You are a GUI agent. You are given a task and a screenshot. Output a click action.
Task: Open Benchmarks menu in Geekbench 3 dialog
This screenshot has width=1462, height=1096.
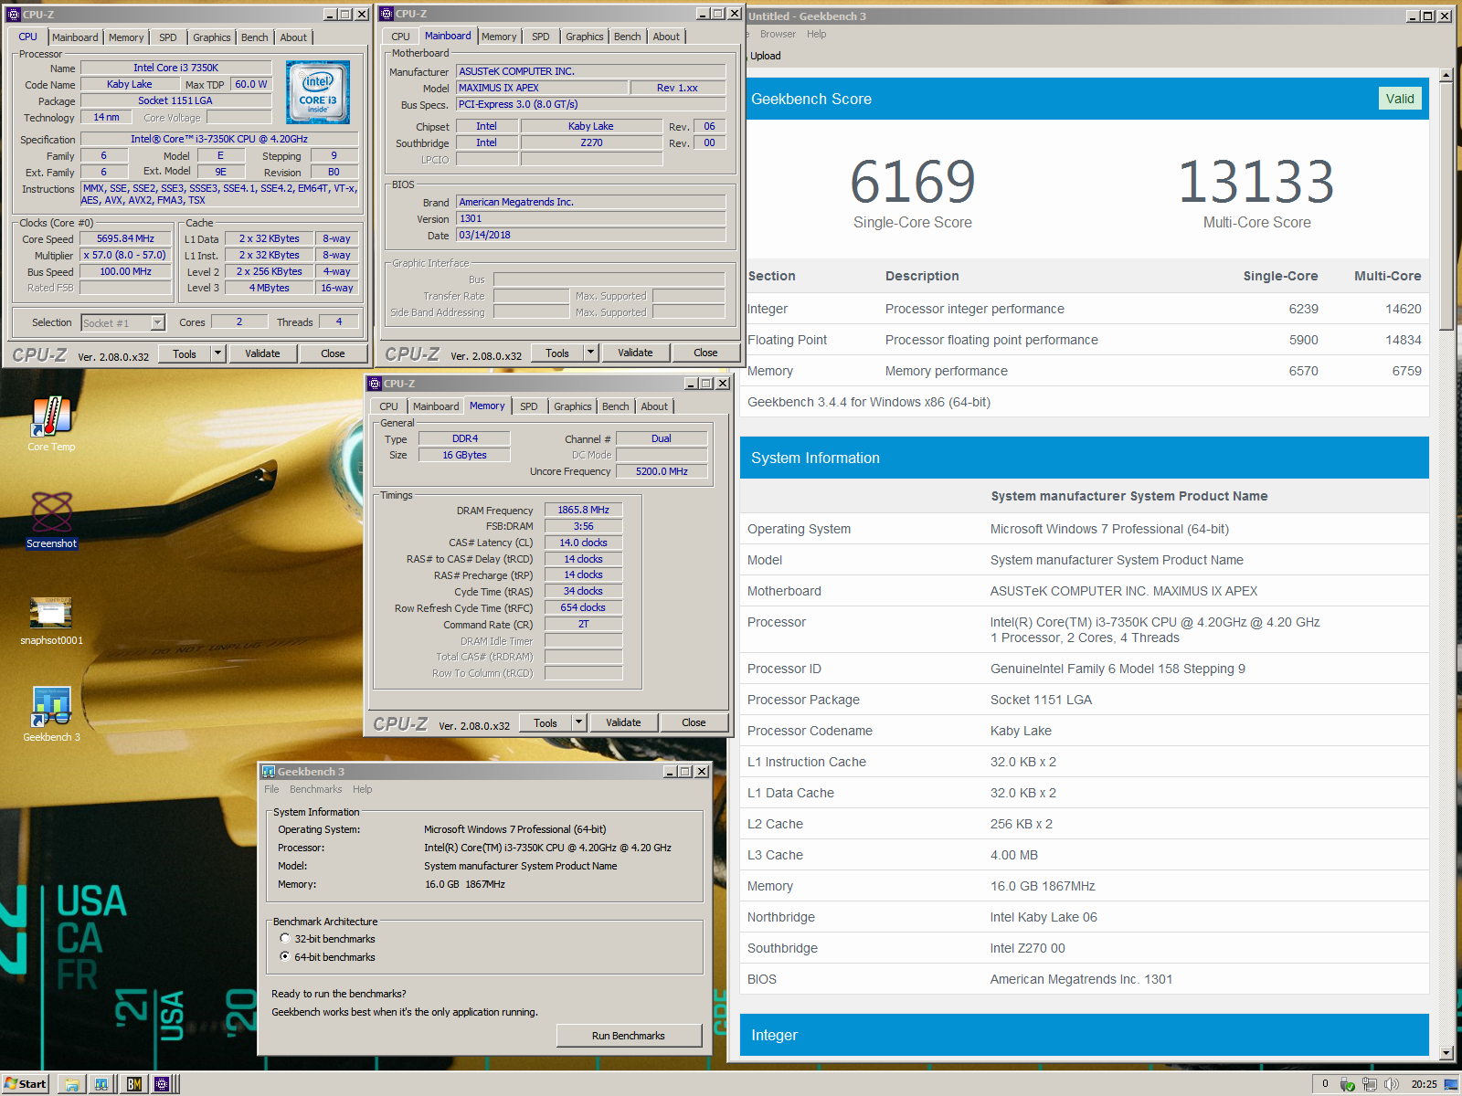(x=315, y=789)
